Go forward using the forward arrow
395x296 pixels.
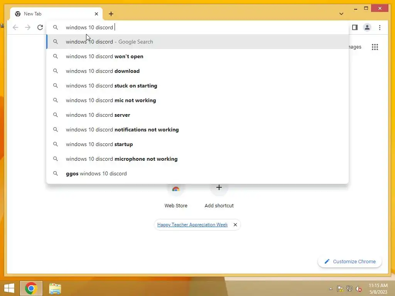pyautogui.click(x=28, y=27)
